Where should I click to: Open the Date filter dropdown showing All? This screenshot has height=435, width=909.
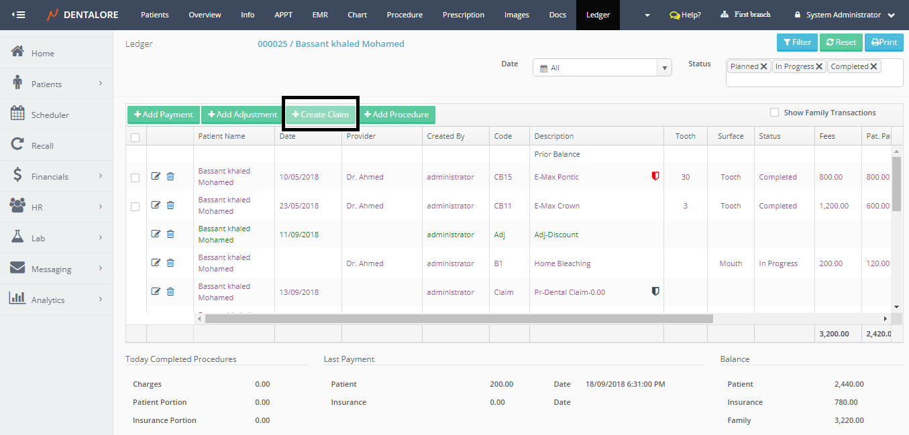coord(602,68)
